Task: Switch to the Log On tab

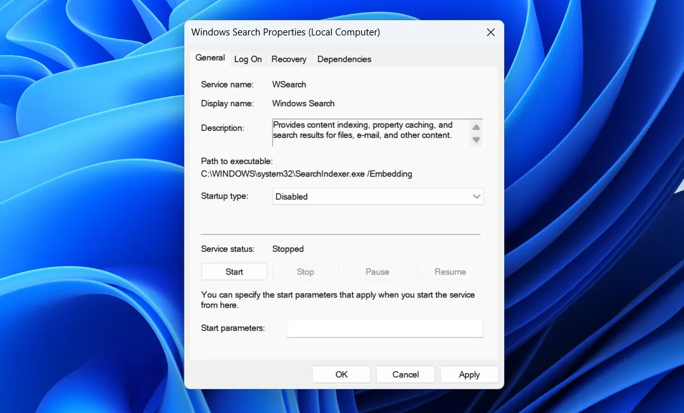Action: pyautogui.click(x=248, y=59)
